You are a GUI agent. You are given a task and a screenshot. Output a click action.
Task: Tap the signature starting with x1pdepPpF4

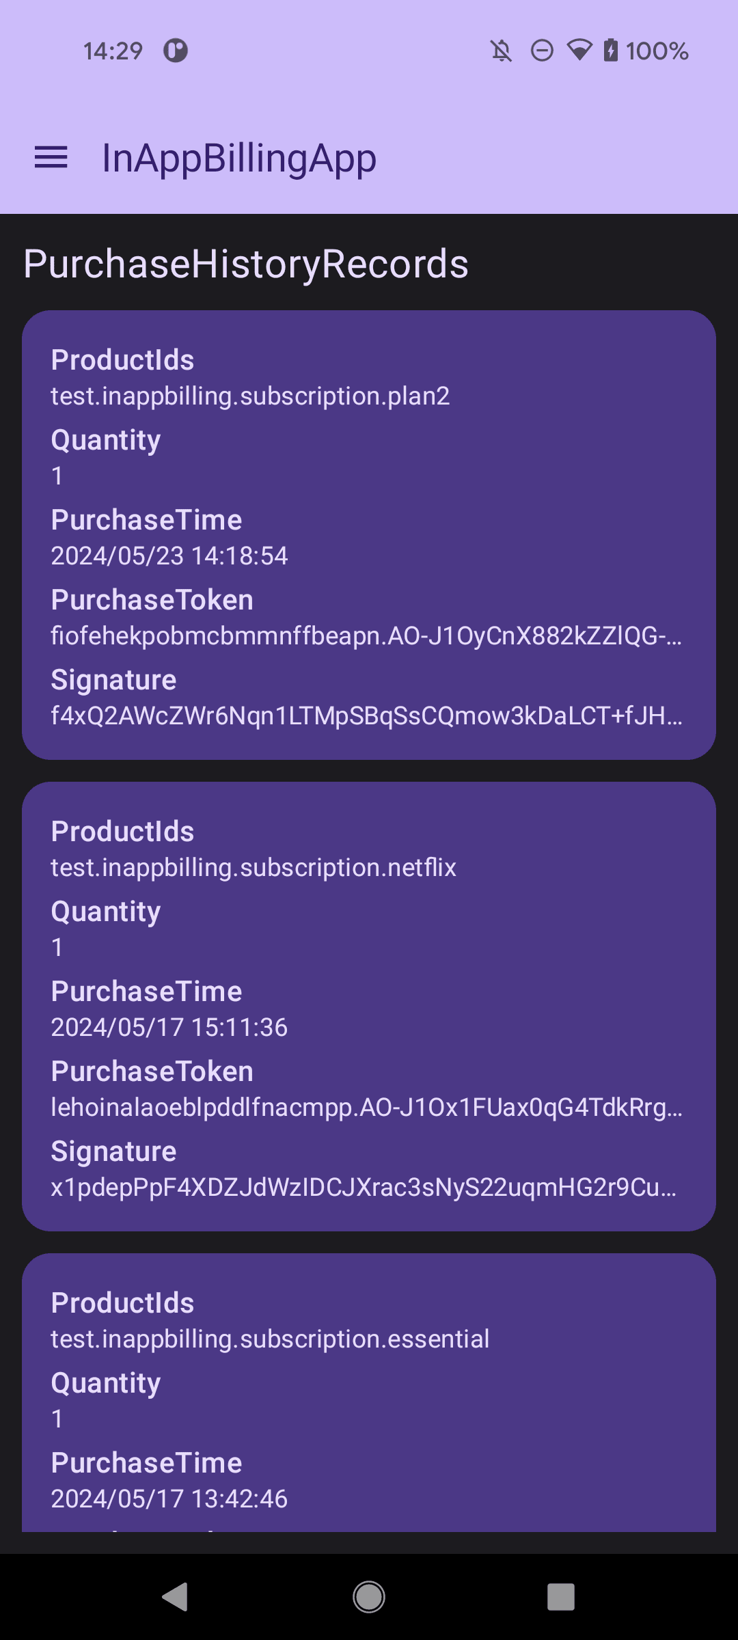(364, 1188)
